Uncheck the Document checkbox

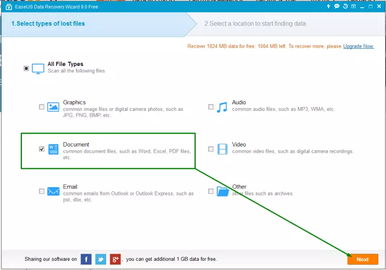[x=41, y=149]
